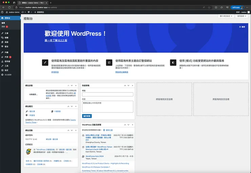Open browser settings and more (…) menu
This screenshot has width=251, height=173.
[247, 7]
